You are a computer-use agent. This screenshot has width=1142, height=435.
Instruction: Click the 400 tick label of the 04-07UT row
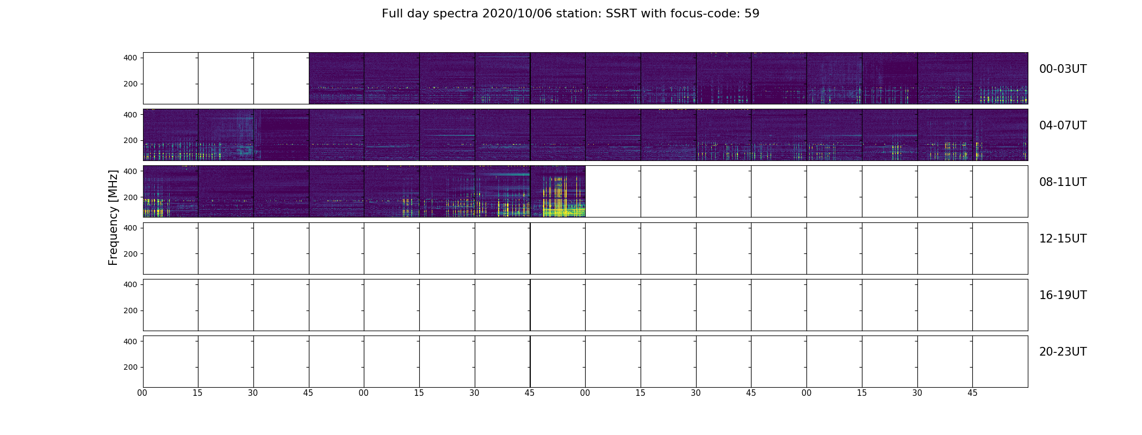tap(131, 115)
